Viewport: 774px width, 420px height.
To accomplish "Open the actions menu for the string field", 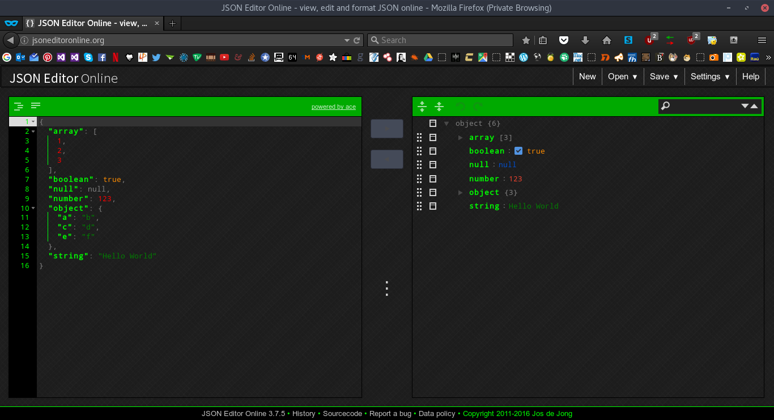I will click(432, 206).
